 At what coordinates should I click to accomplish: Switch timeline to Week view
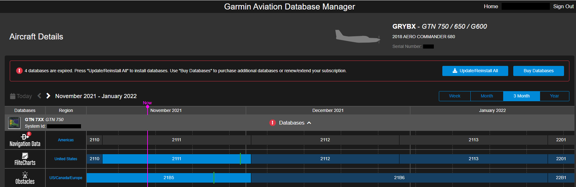(455, 96)
